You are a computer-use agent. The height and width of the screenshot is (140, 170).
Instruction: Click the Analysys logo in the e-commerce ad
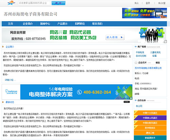pyautogui.click(x=11, y=92)
